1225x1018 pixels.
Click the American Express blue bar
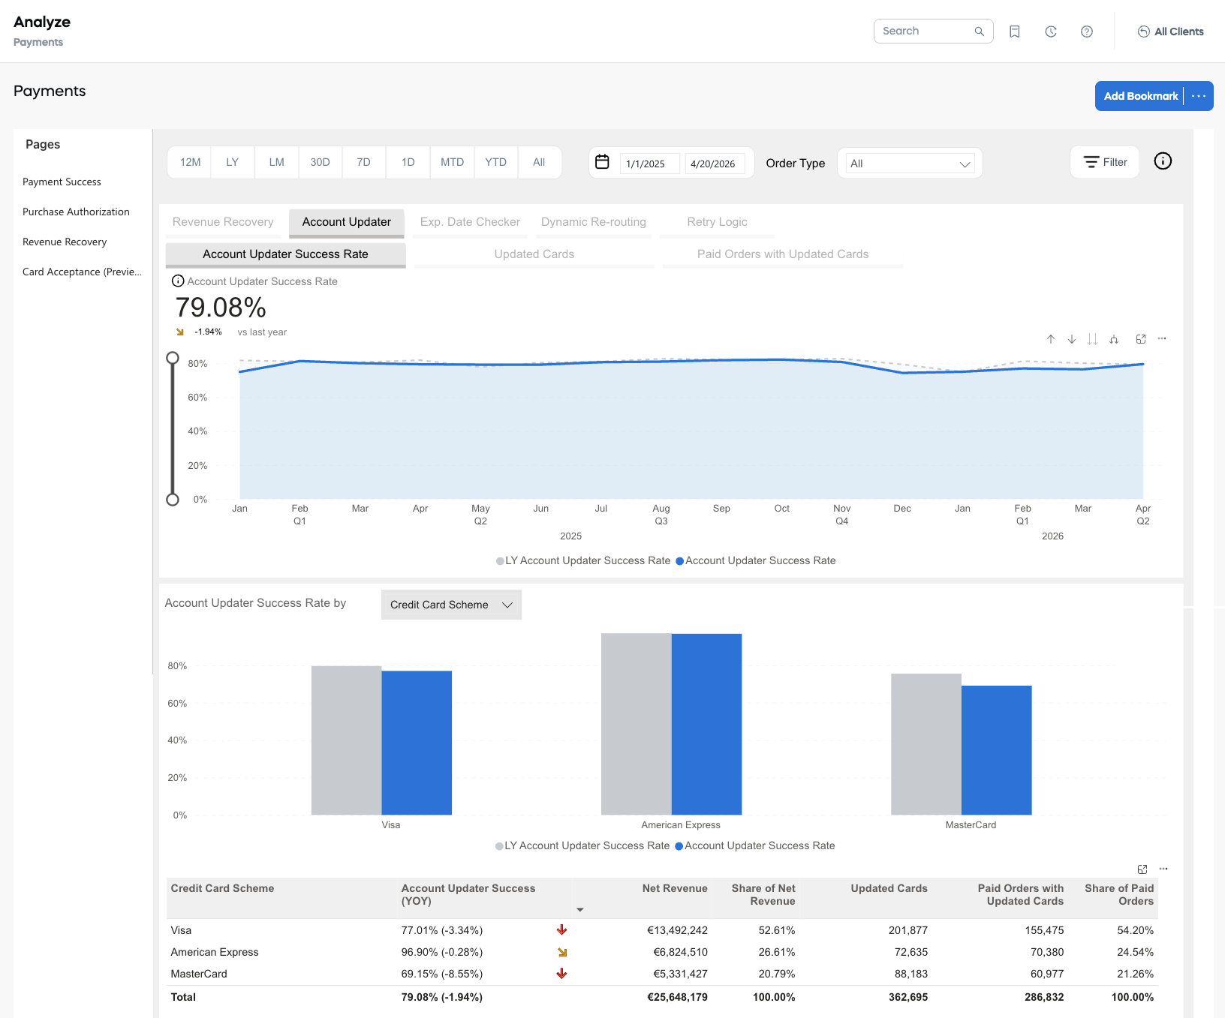[x=706, y=725]
